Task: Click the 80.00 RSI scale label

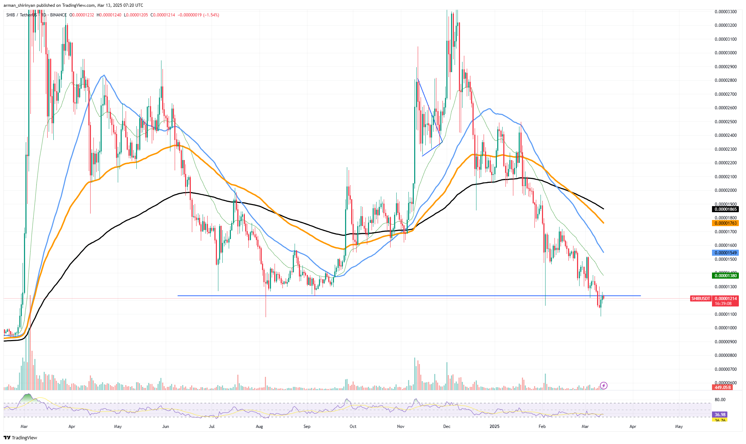Action: pyautogui.click(x=720, y=400)
